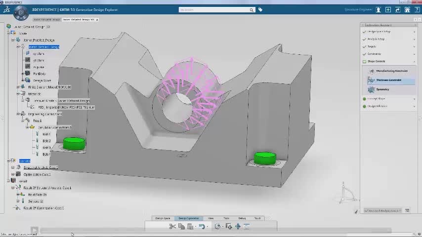Screen dimensions: 422x237
Task: Click the toolbar icon left of the cross arrows
Action: [228, 227]
